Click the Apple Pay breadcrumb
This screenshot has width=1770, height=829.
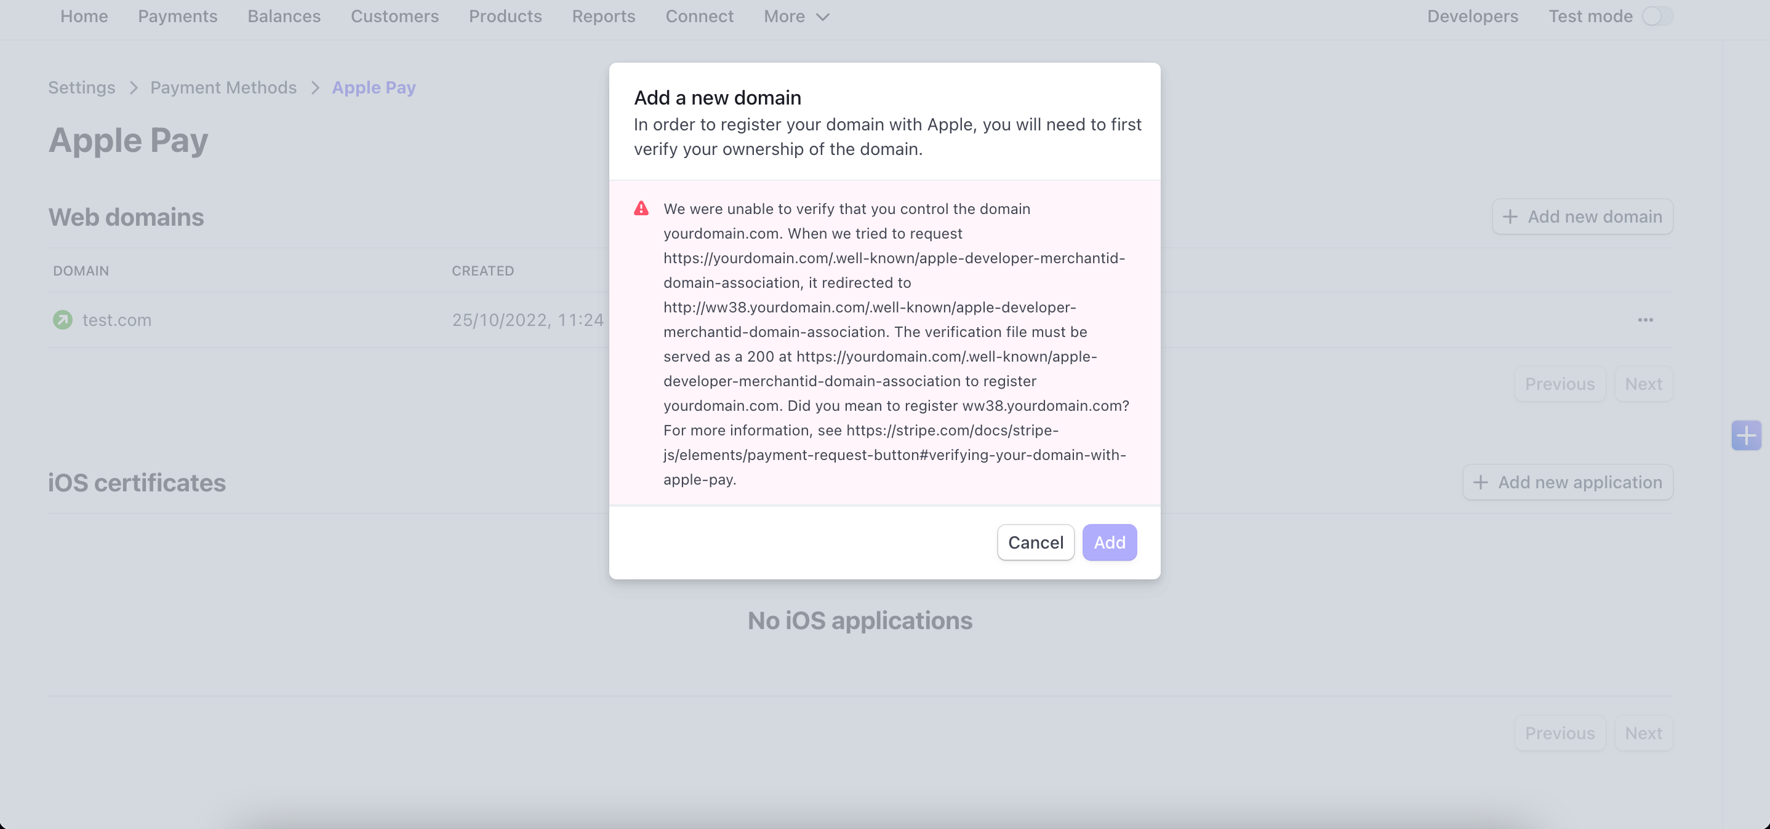(374, 87)
